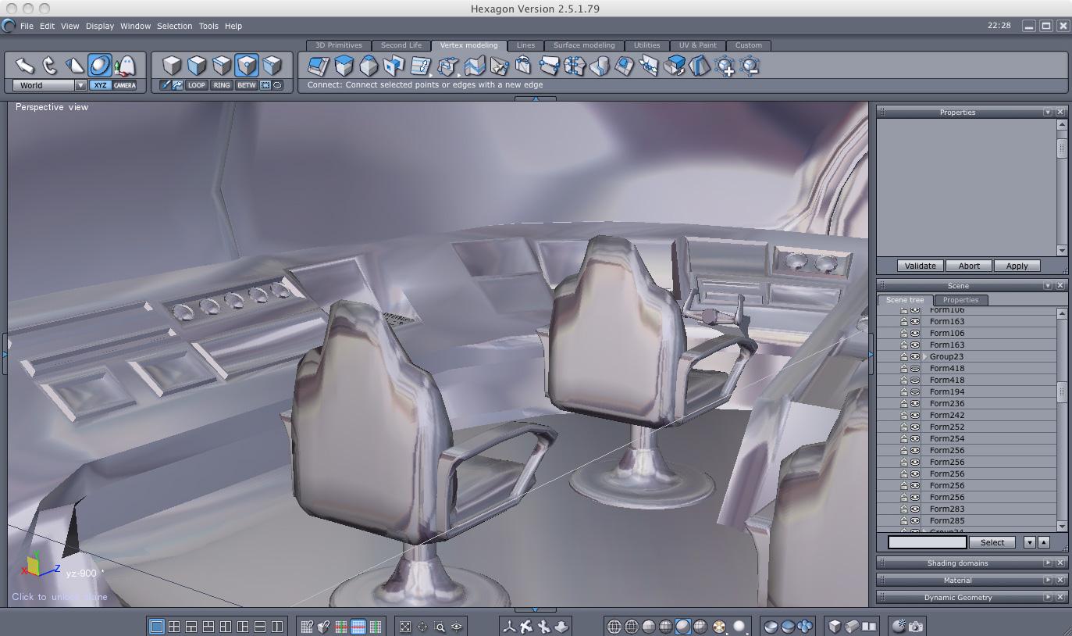Click the Properties panel scrollbar thumb
The image size is (1072, 636).
(x=1062, y=148)
